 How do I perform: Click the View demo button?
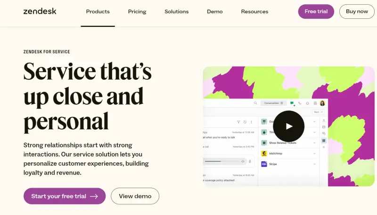click(135, 196)
